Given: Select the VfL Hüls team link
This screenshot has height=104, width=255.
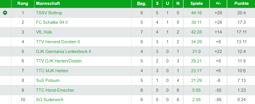Looking at the screenshot, I should pos(44,32).
